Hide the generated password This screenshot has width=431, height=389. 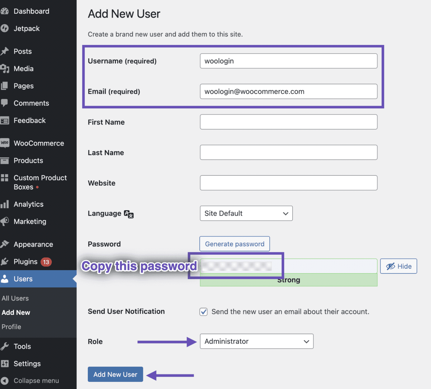tap(398, 266)
